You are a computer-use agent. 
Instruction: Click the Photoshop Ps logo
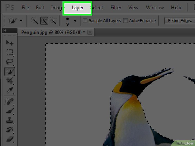[x=10, y=8]
